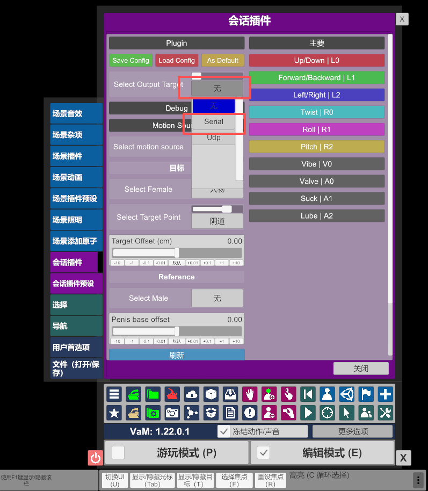The width and height of the screenshot is (428, 491).
Task: Click the document page icon
Action: pyautogui.click(x=230, y=413)
